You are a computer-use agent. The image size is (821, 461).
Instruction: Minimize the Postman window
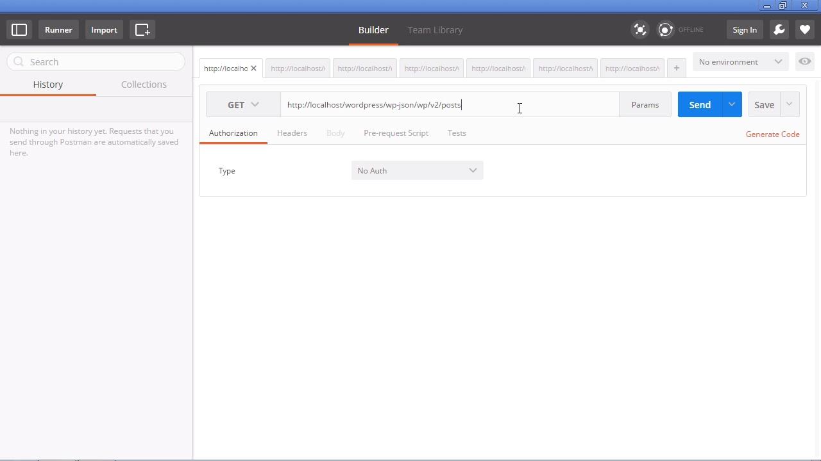pos(766,6)
